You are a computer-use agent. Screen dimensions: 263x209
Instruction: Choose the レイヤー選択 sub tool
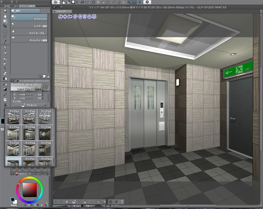click(x=29, y=25)
